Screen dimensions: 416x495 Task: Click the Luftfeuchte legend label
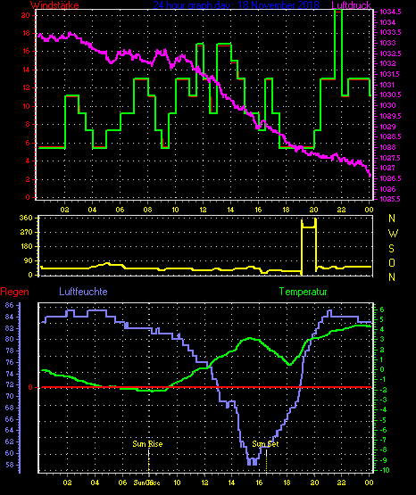[83, 292]
